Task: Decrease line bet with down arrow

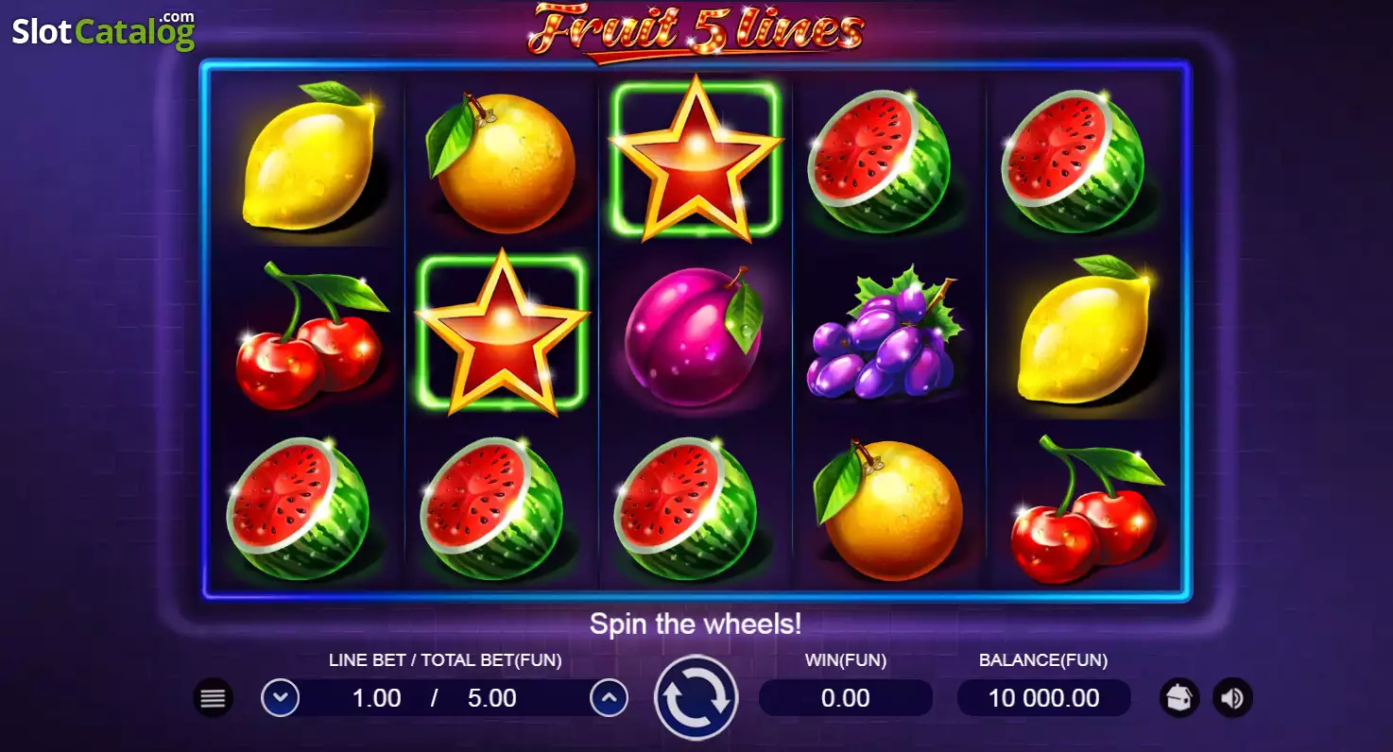Action: click(280, 698)
